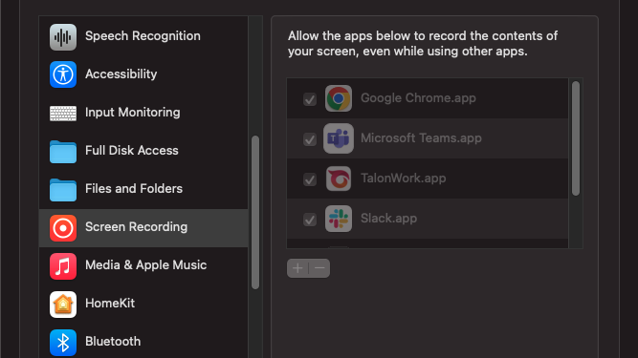Toggle the TalonWork.app checkbox

pyautogui.click(x=310, y=179)
